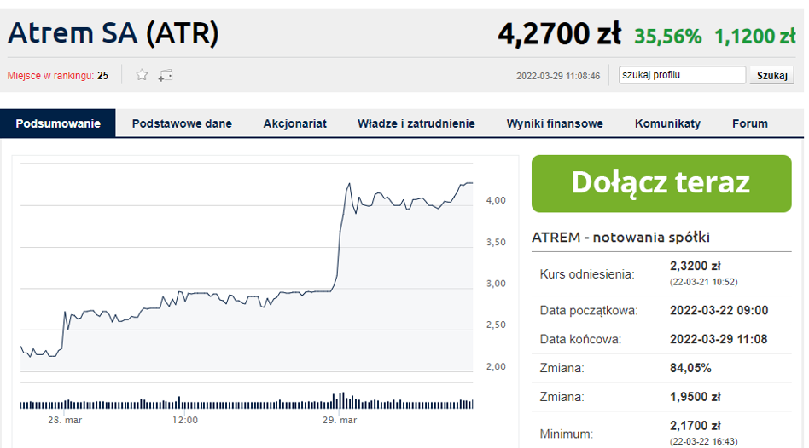809x448 pixels.
Task: Click the timestamp 2022-03-29 11:08:46
Action: pyautogui.click(x=558, y=76)
